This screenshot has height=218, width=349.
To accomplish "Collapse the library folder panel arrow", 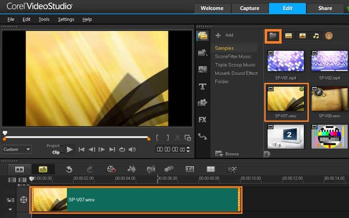I will (267, 154).
